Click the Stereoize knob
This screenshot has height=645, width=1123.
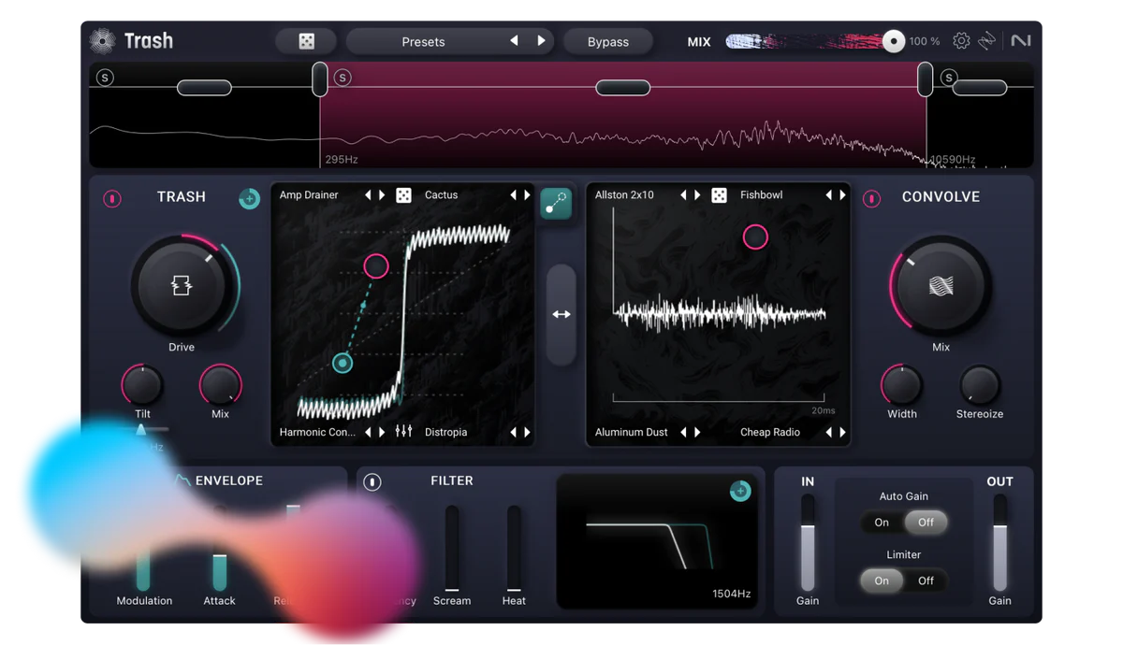click(980, 384)
